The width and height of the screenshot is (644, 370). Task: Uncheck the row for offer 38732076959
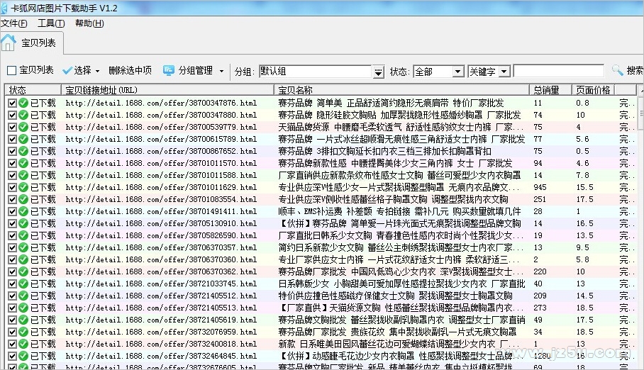[x=12, y=332]
